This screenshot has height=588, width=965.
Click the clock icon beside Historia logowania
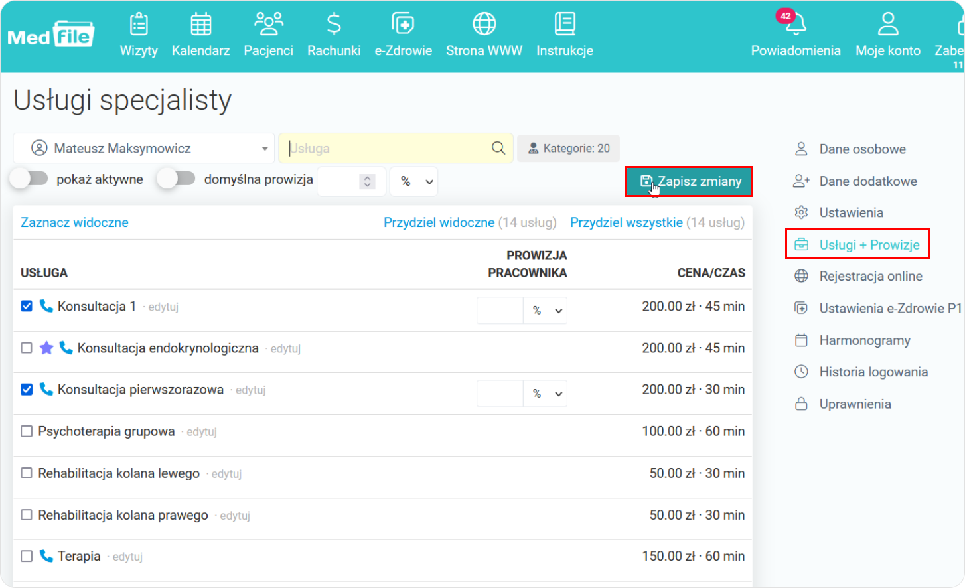click(x=801, y=372)
